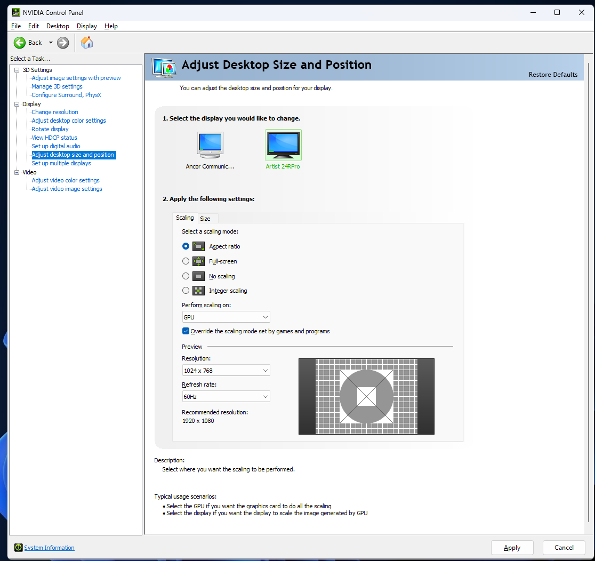Click the Aspect ratio scaling mode icon
This screenshot has width=595, height=561.
point(198,246)
